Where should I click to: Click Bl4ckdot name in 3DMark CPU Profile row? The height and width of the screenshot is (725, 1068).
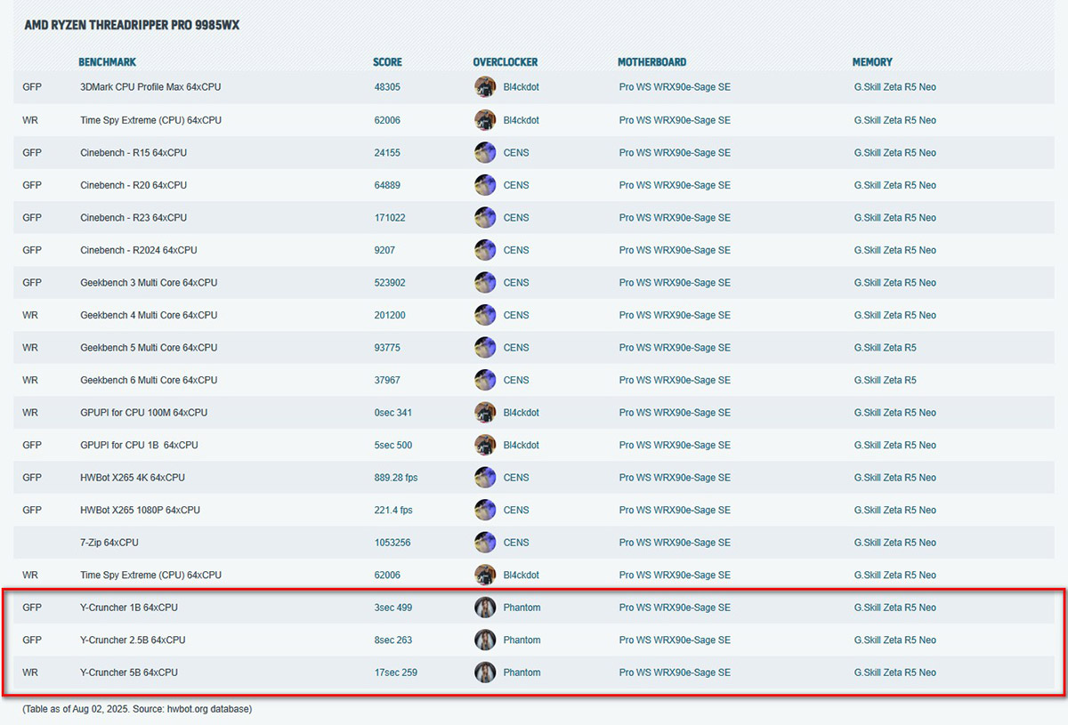[522, 87]
